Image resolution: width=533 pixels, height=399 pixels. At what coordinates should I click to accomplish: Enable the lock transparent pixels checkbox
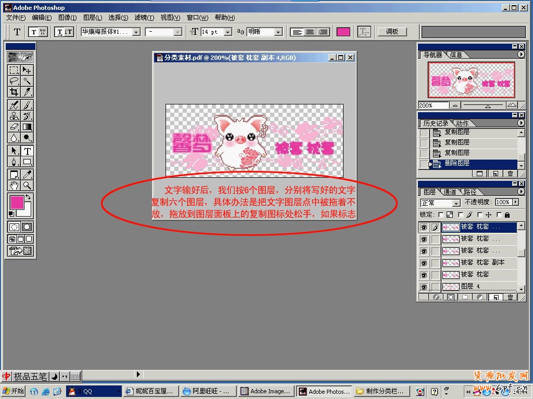tap(441, 215)
